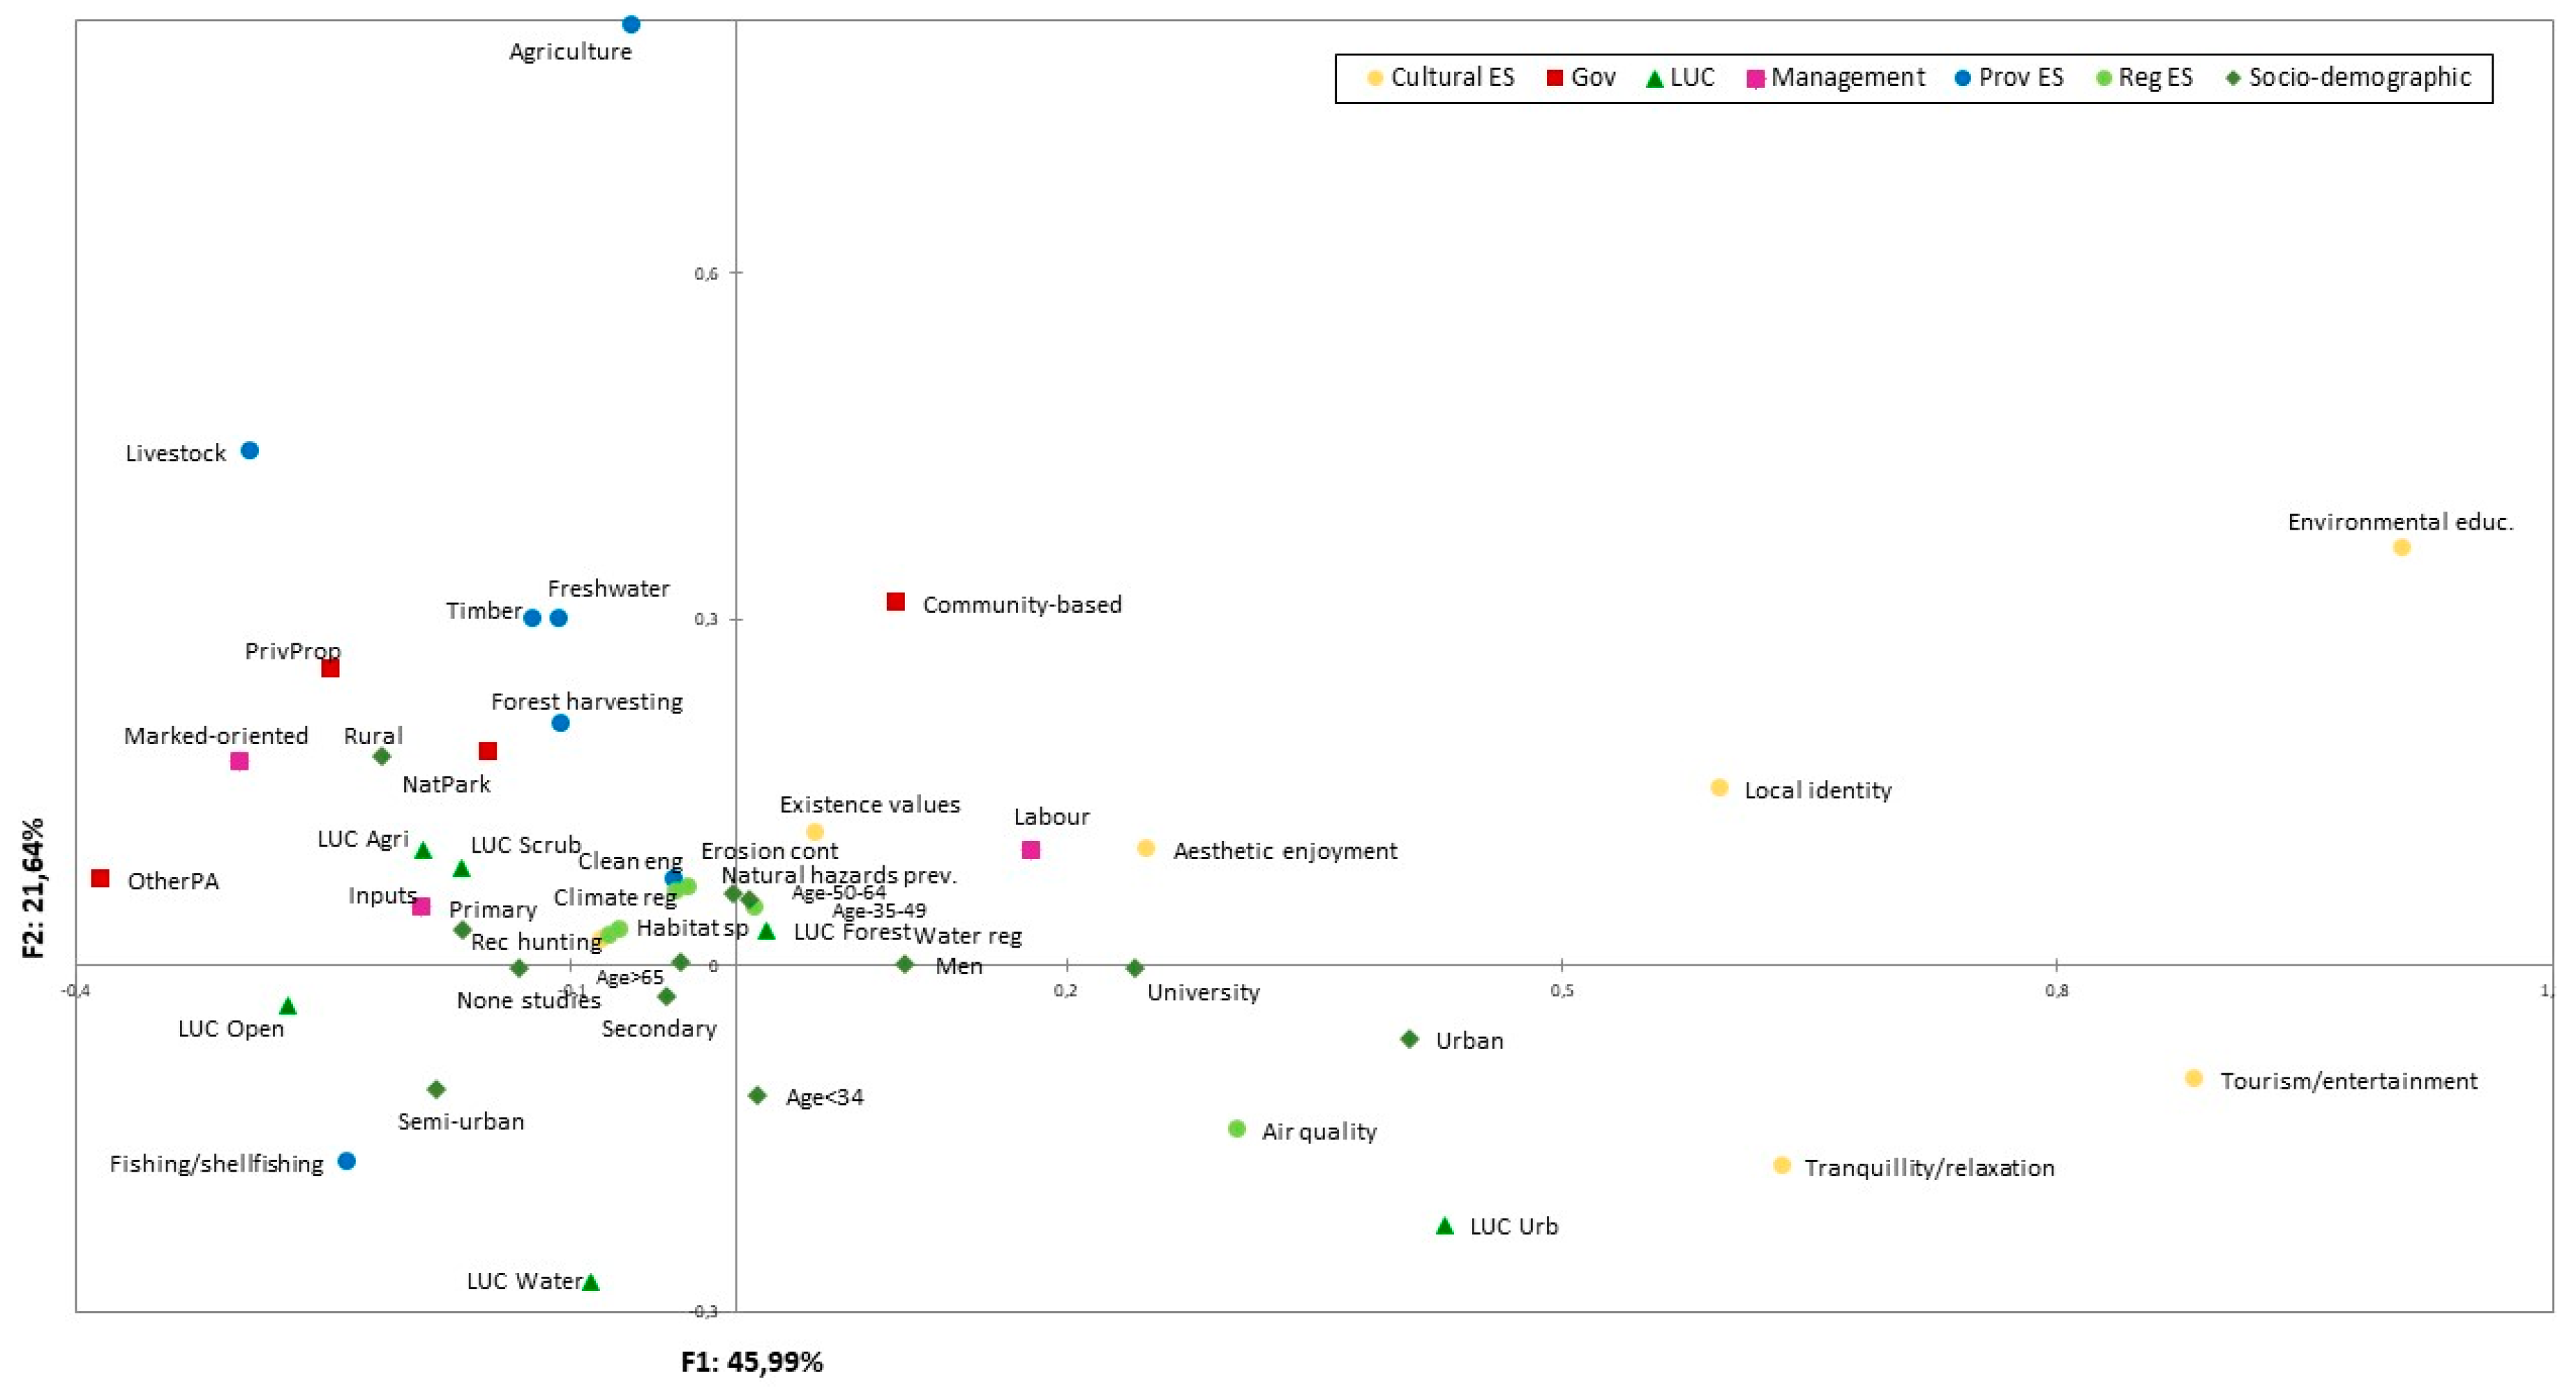Viewport: 2576px width, 1388px height.
Task: Select the Environmental educ. yellow point
Action: (x=2402, y=547)
